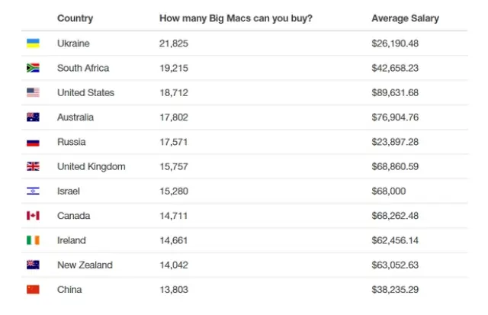
Task: Select the Country column header
Action: 75,18
